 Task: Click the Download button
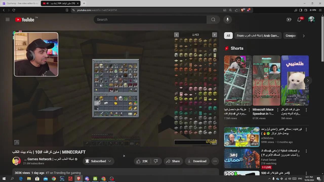point(197,161)
